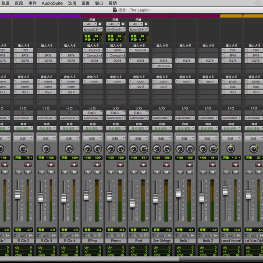Turn the pan knob on El Gtr 3

click(x=46, y=149)
